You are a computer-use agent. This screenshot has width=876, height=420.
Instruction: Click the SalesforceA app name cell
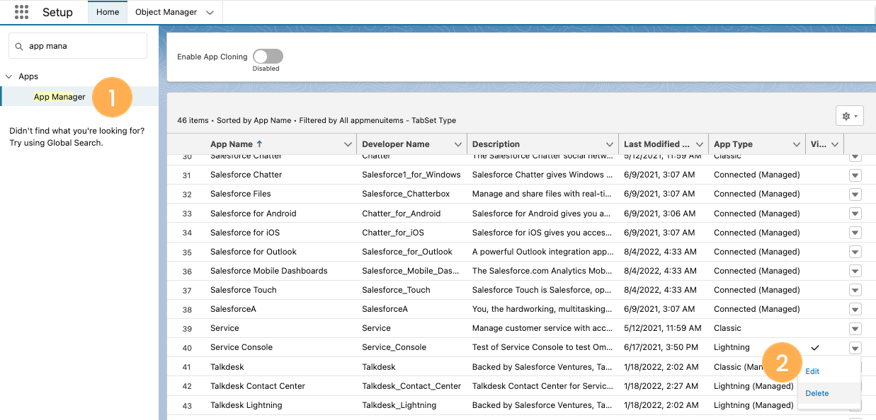[x=233, y=309]
